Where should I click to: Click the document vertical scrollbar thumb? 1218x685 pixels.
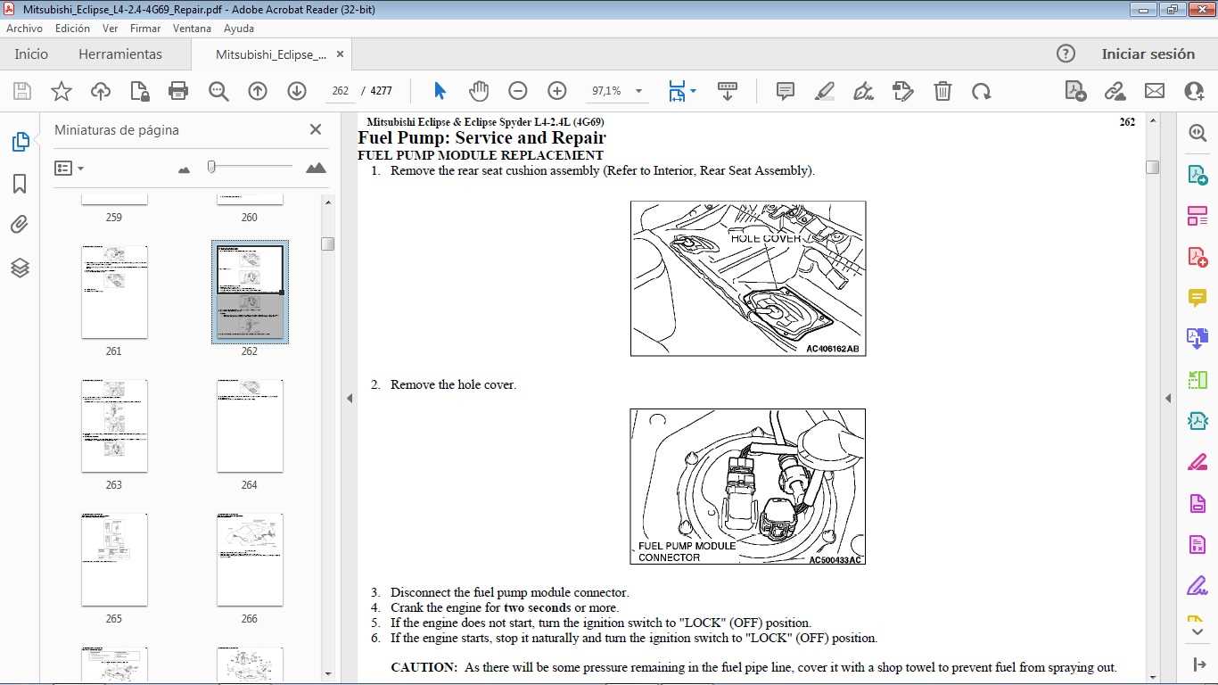[1152, 167]
